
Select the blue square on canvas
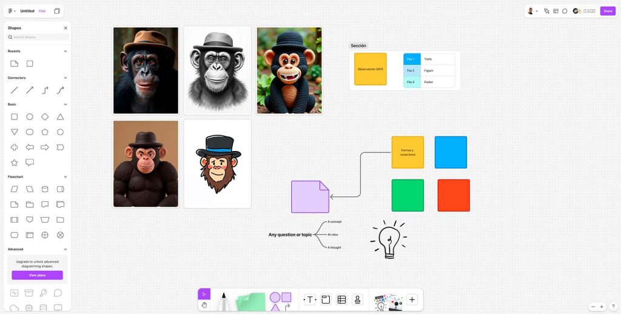click(451, 152)
